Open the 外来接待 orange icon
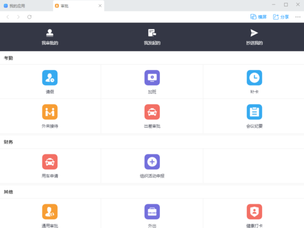304x228 pixels. coord(50,112)
